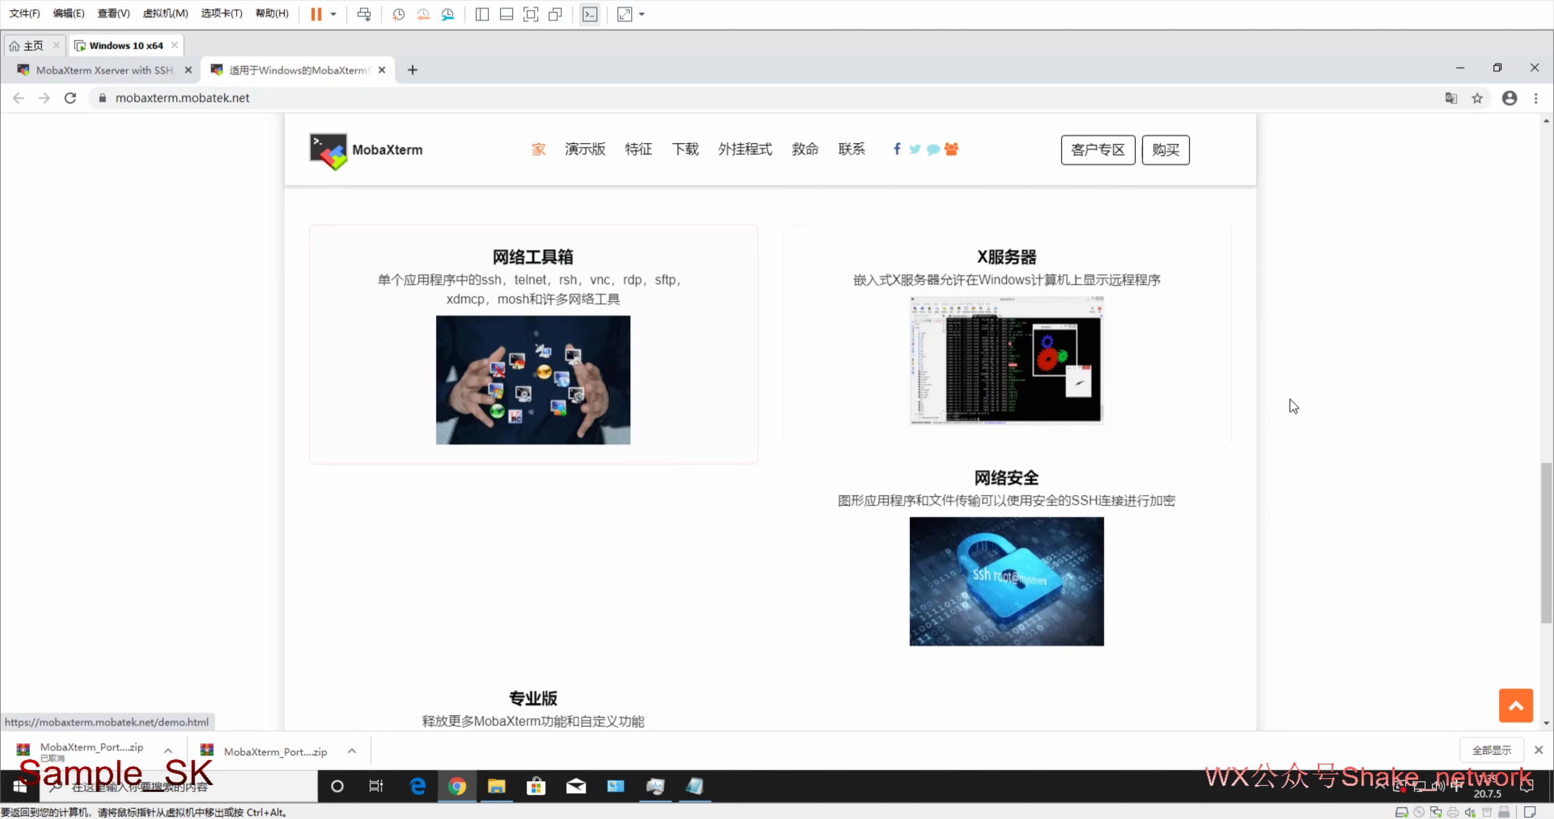Open the 联系 contact nav link
This screenshot has height=819, width=1554.
[x=851, y=149]
